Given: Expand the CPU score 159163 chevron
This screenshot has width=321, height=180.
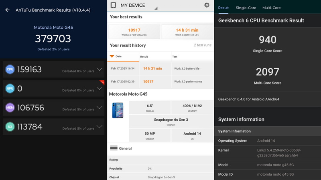Looking at the screenshot, I should tap(100, 69).
